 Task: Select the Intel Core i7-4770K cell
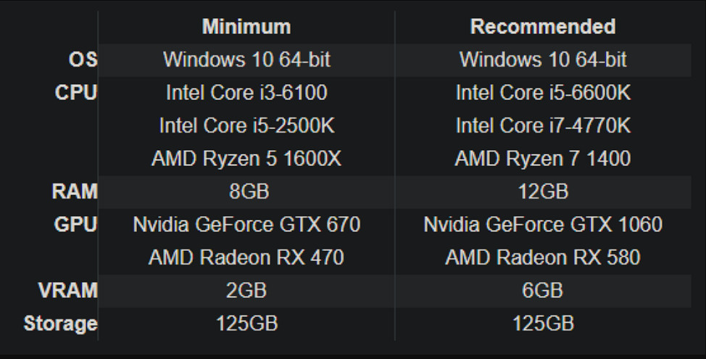click(x=543, y=125)
